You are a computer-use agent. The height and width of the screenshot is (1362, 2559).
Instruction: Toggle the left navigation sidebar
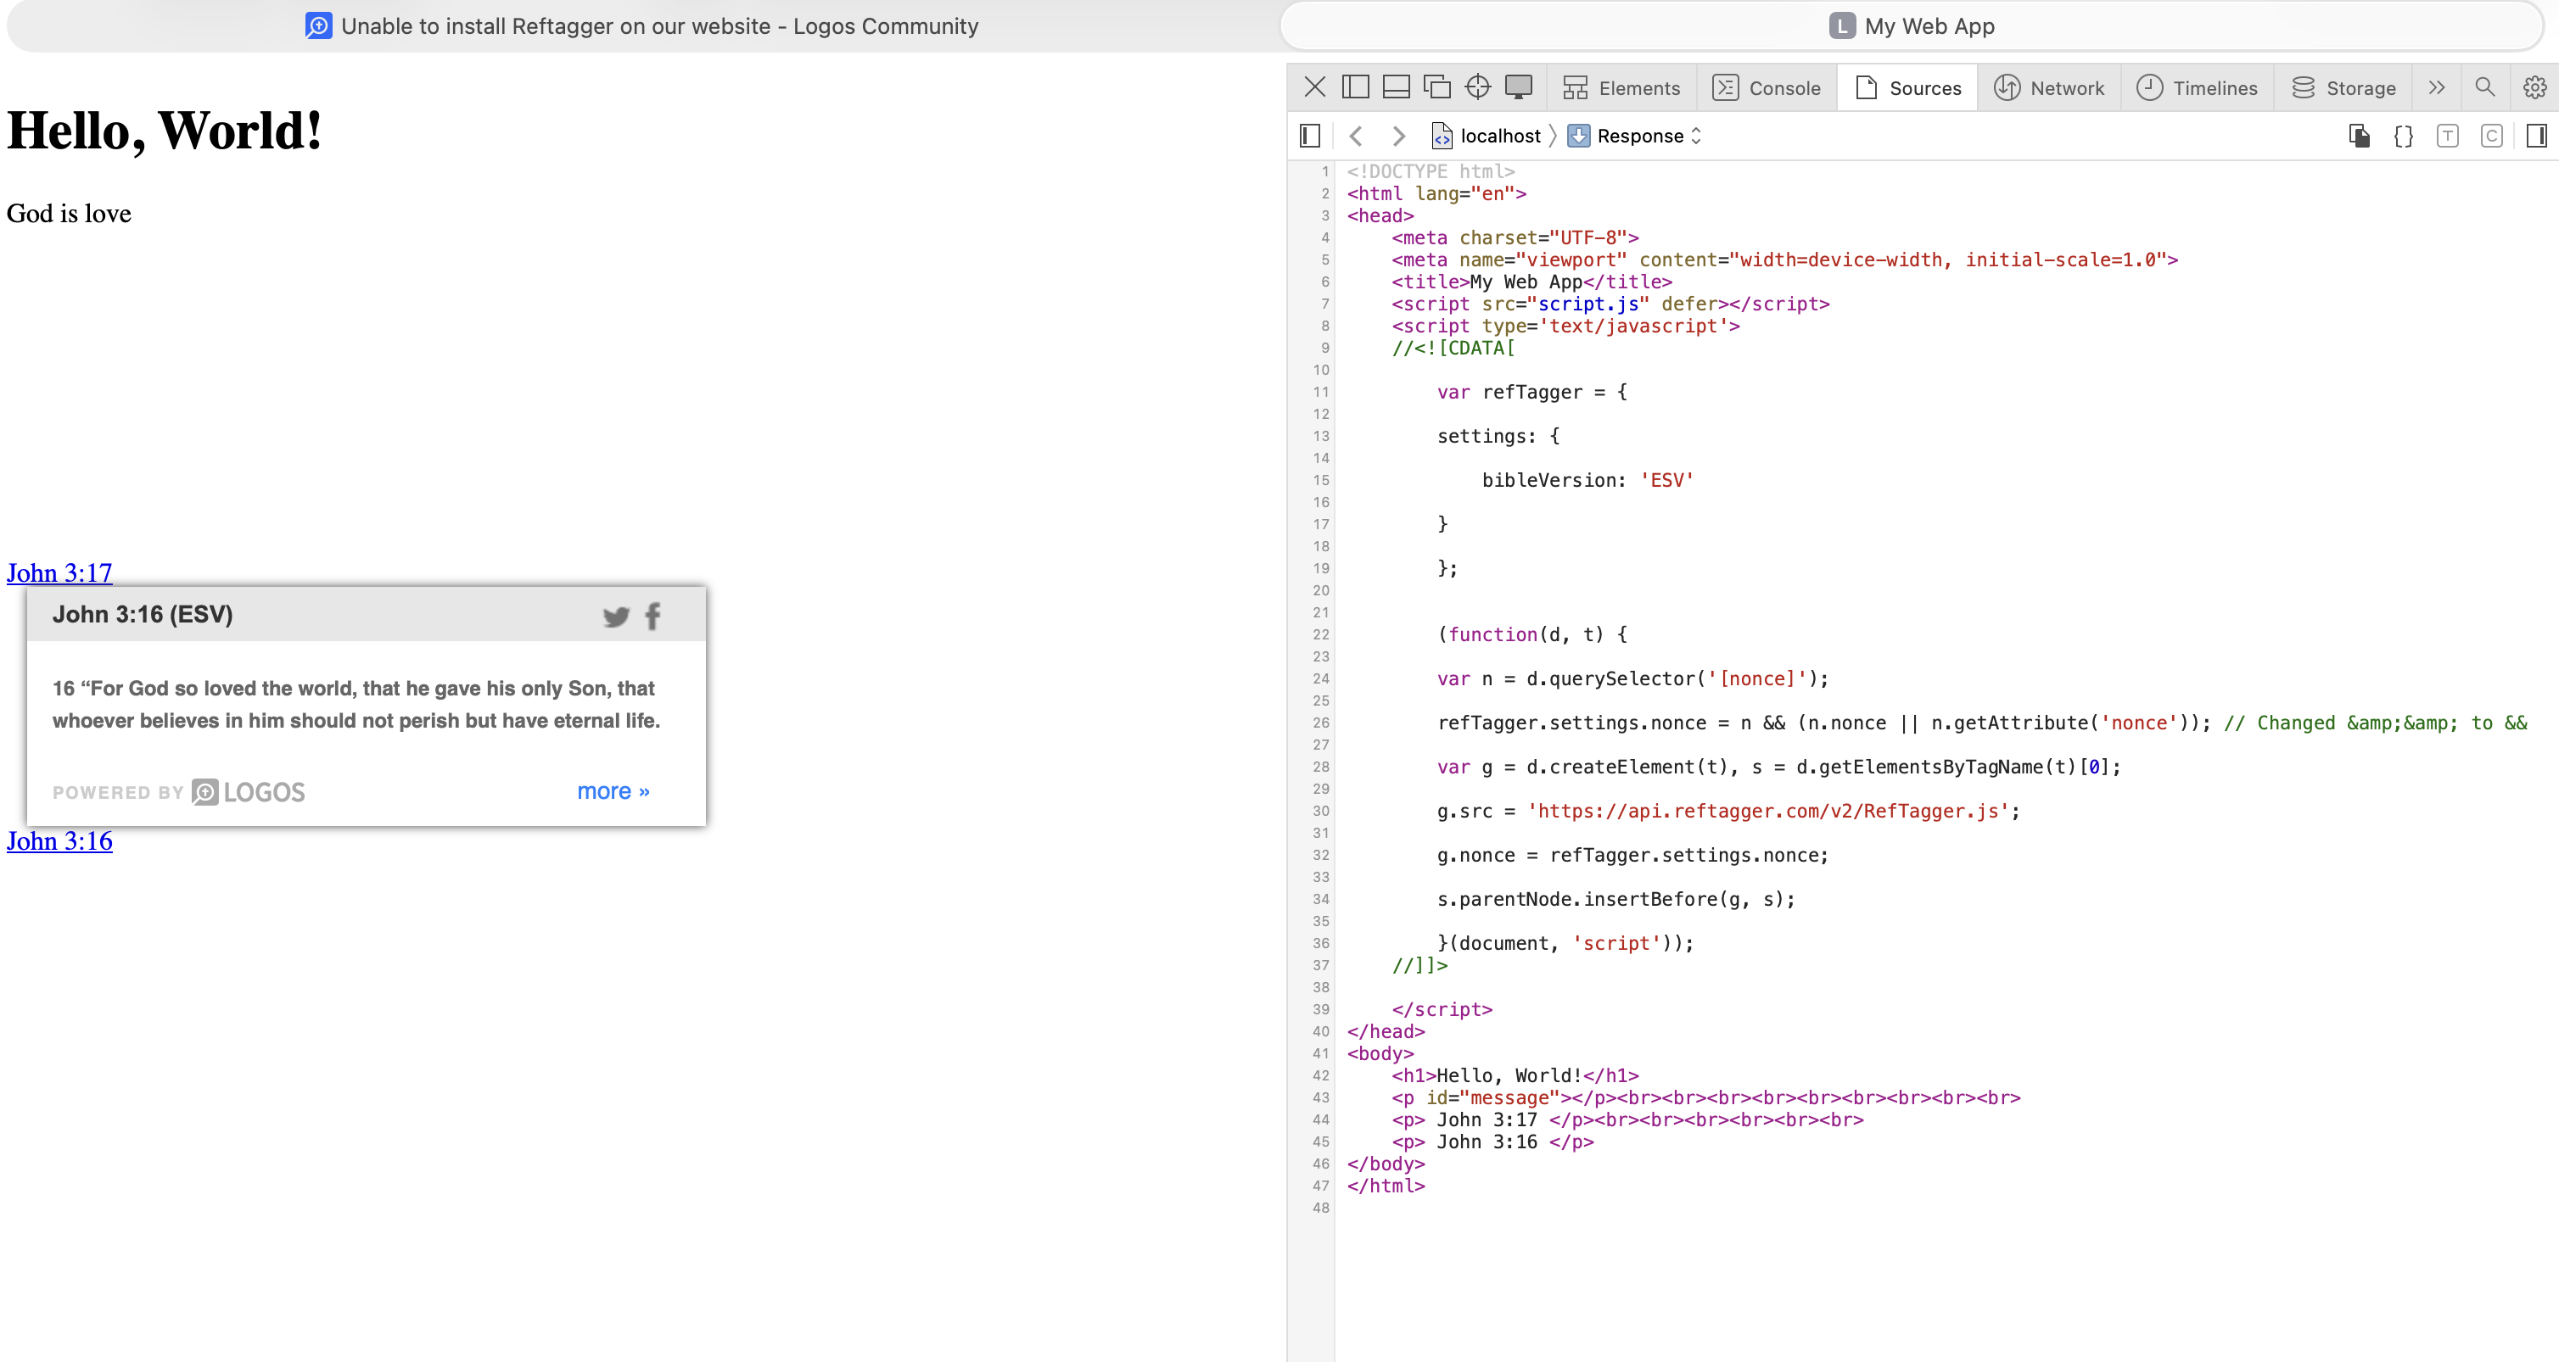pos(1309,136)
